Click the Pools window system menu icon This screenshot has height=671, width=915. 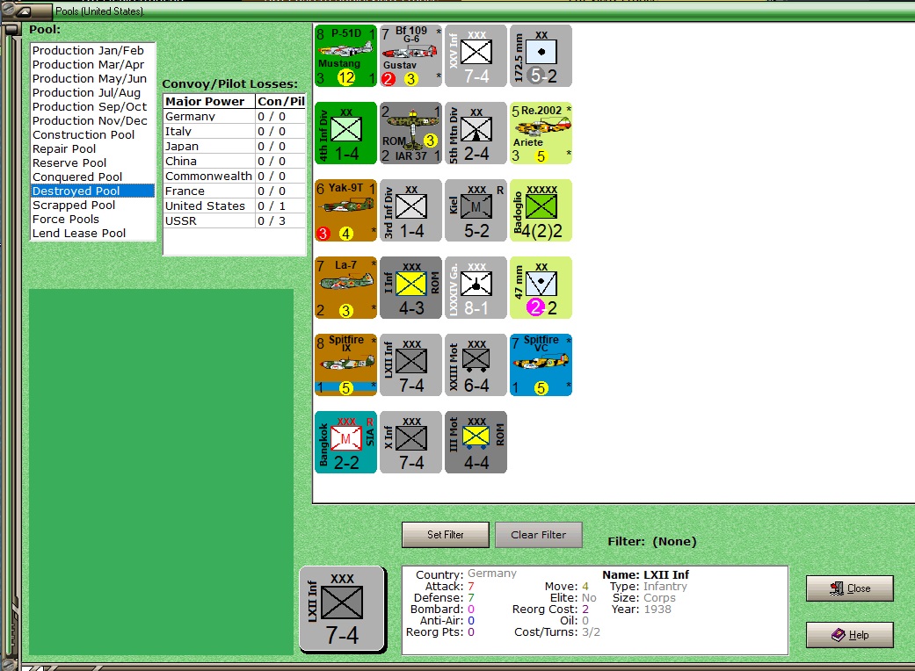click(x=24, y=11)
